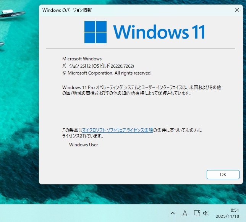This screenshot has width=246, height=222.
Task: Click the © Microsoft Corporation. All rights reserved. text
Action: click(107, 73)
